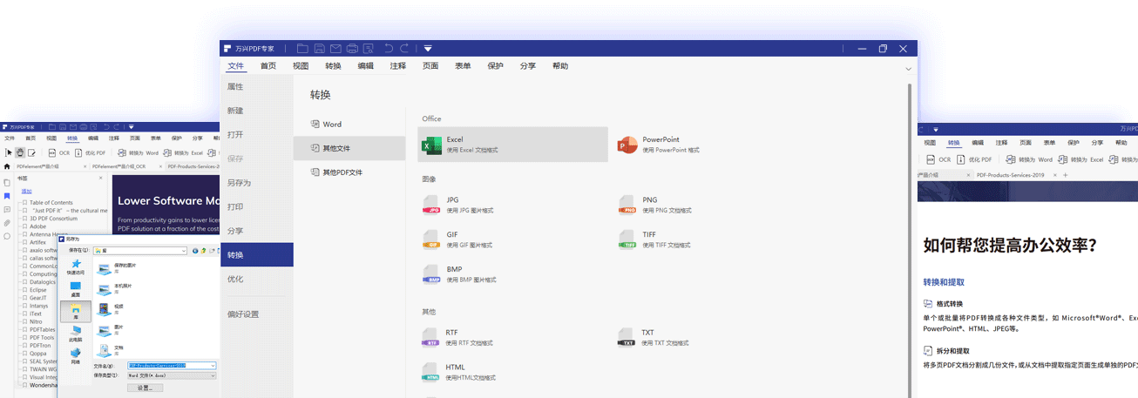
Task: Toggle Nitro bookmark checkbox
Action: 25,321
